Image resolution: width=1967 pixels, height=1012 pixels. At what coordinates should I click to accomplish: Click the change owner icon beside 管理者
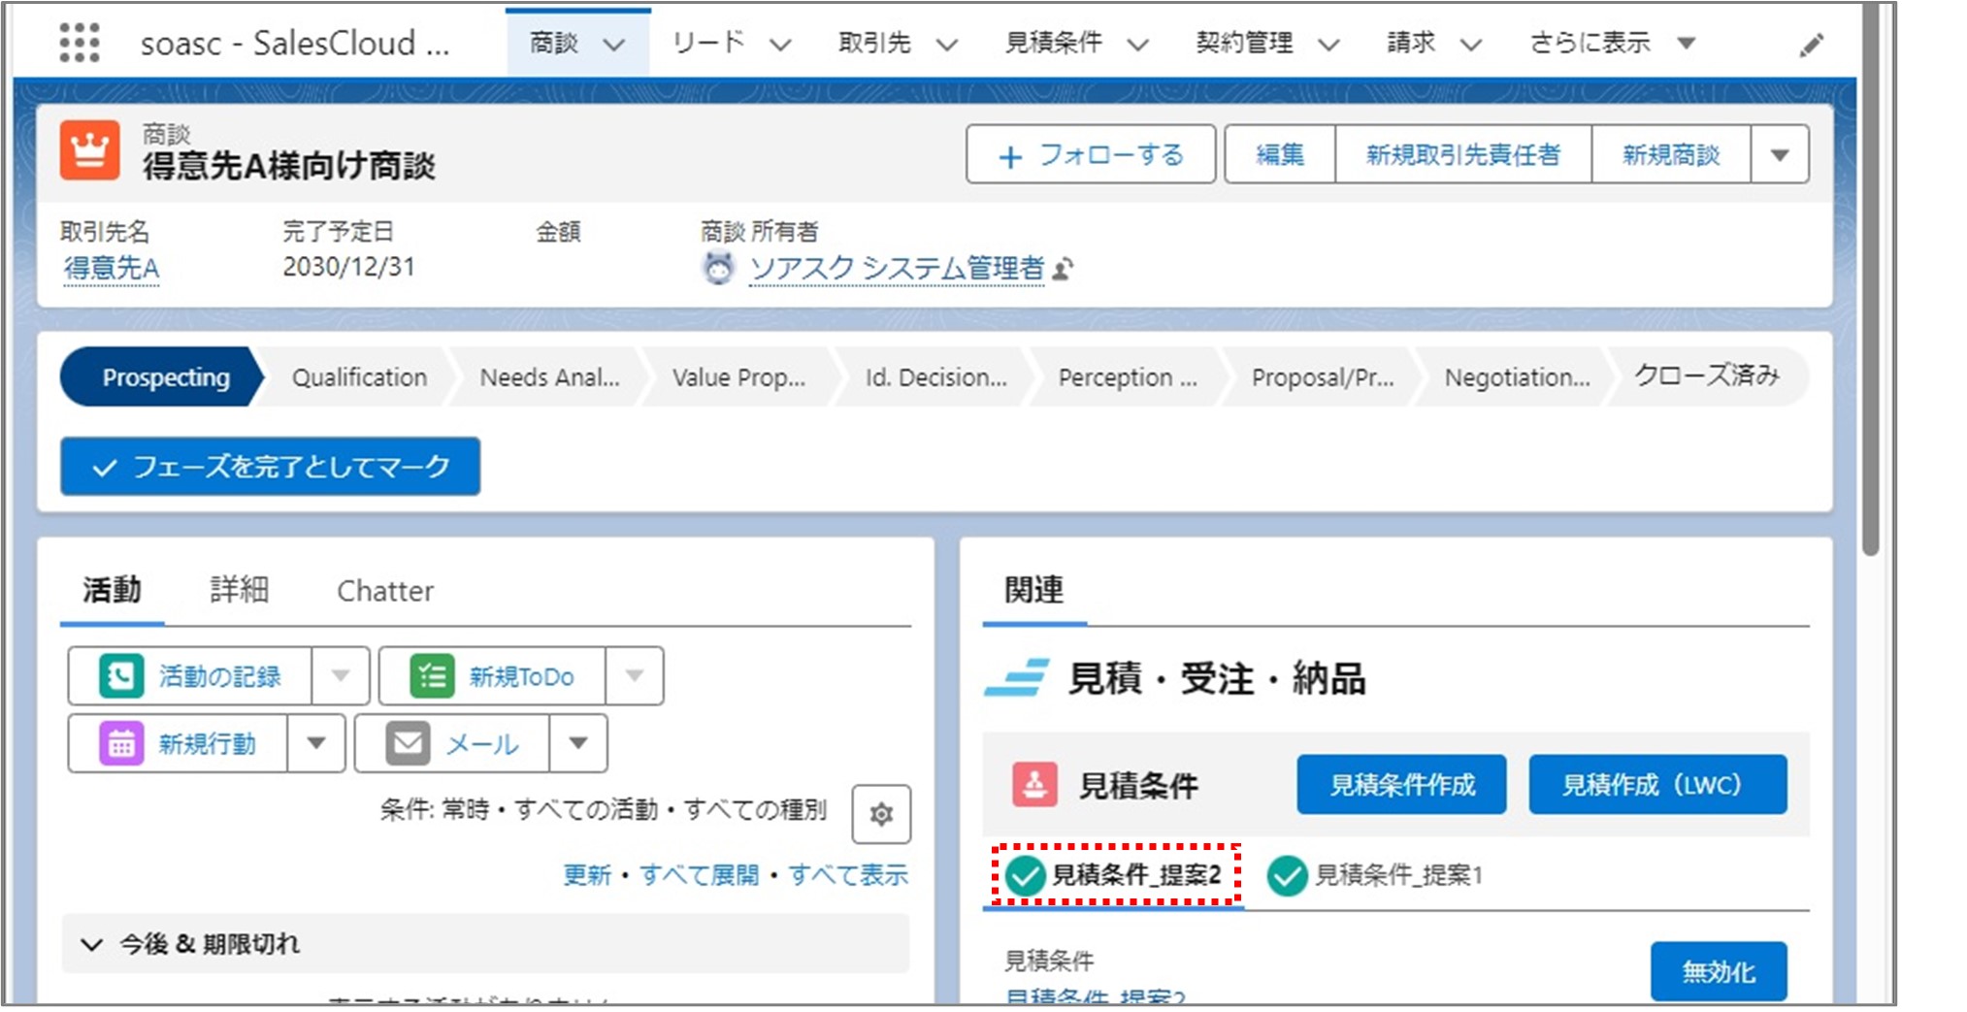pyautogui.click(x=1064, y=269)
